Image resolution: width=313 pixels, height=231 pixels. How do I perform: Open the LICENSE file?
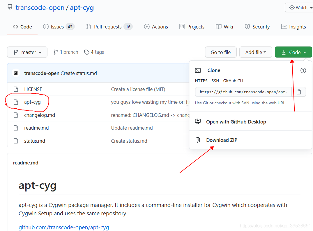[33, 89]
